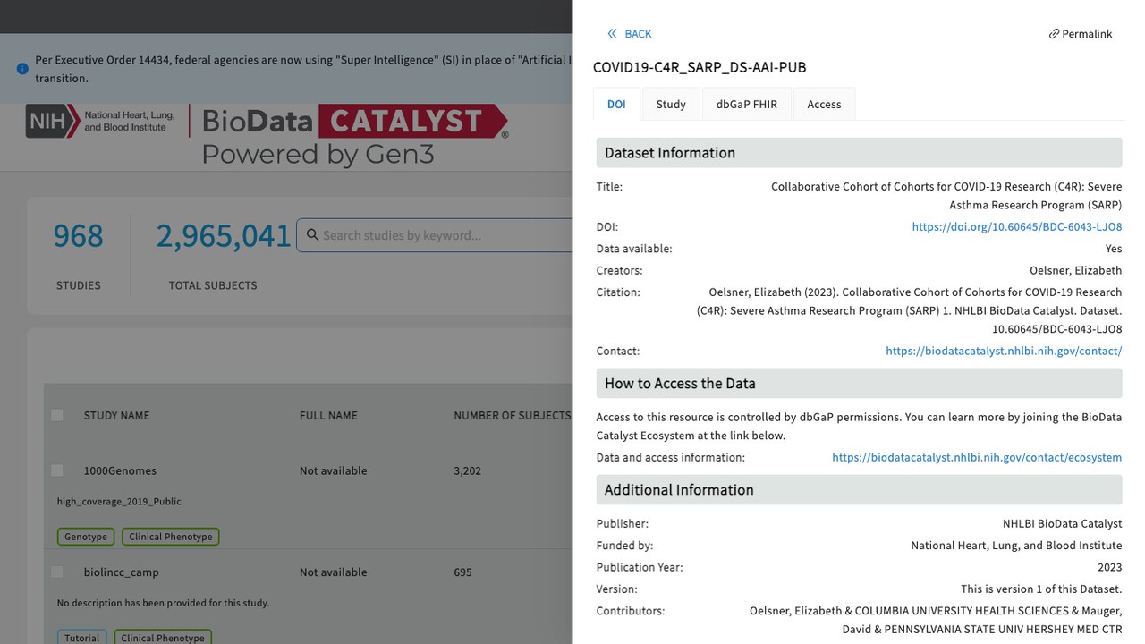Screen dimensions: 1145x644
Task: Select the biolincc_camp study name
Action: coord(122,572)
